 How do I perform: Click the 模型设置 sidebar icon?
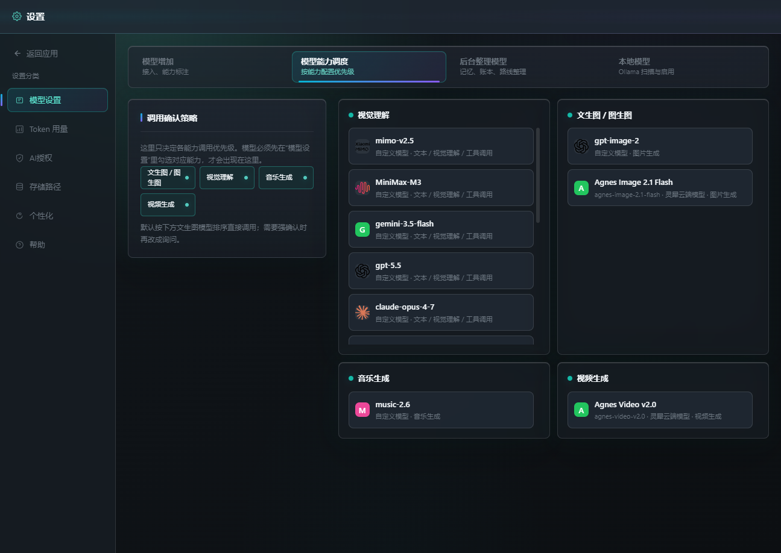pyautogui.click(x=20, y=100)
